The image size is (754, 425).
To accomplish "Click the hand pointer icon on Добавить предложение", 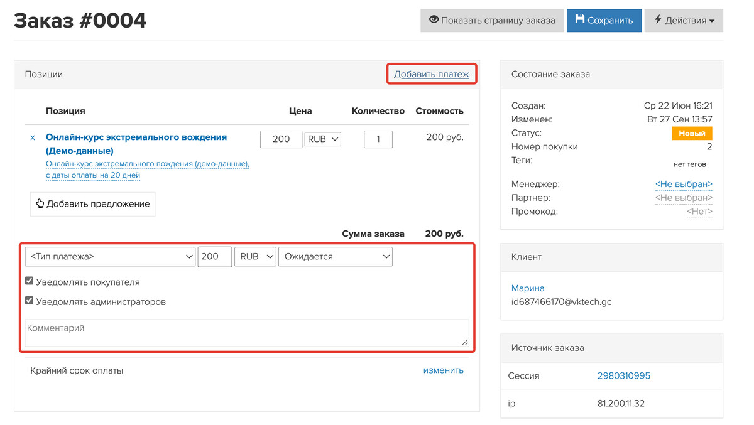I will tap(40, 203).
